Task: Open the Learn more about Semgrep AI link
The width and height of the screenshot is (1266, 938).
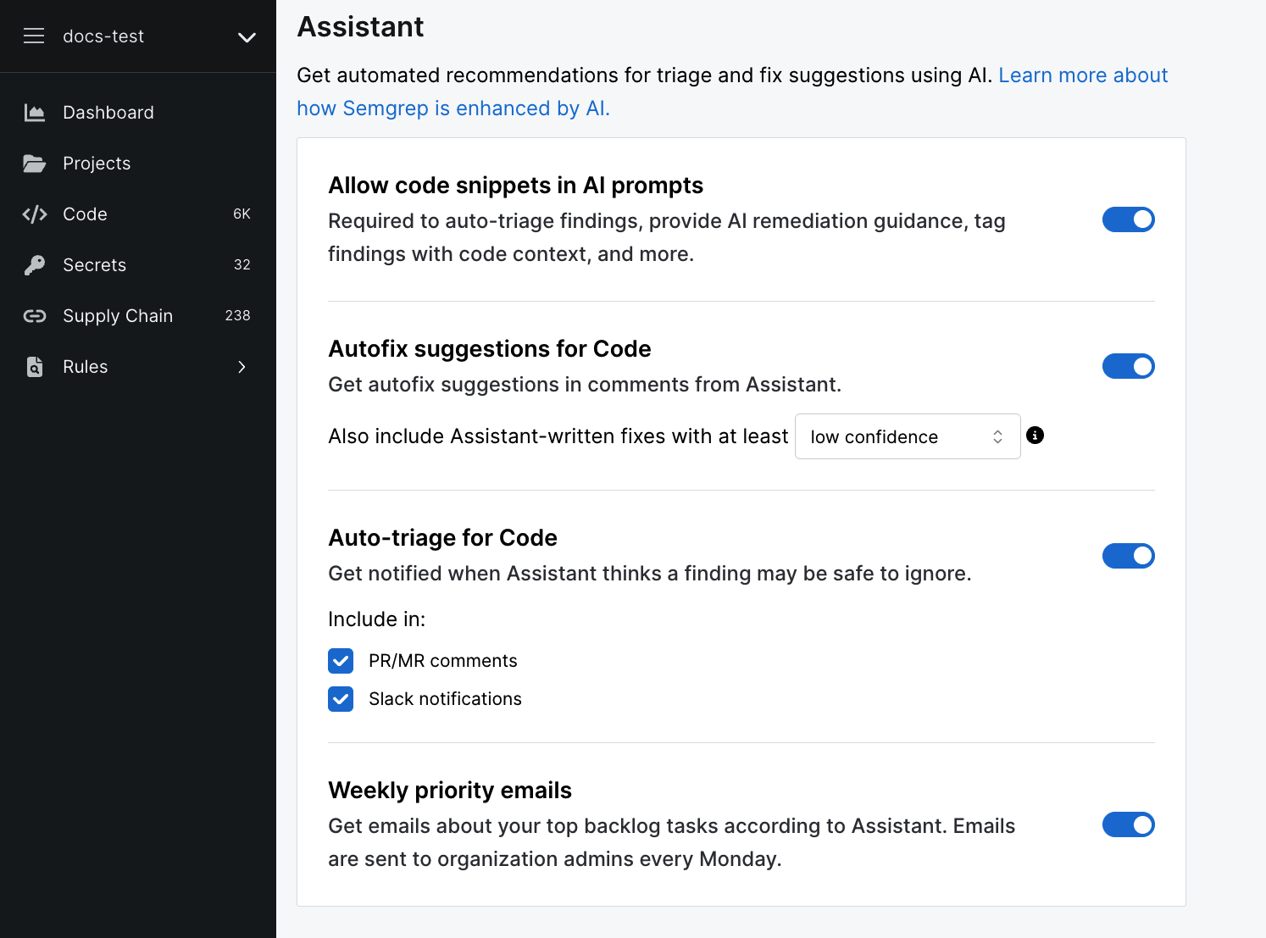Action: point(1083,75)
